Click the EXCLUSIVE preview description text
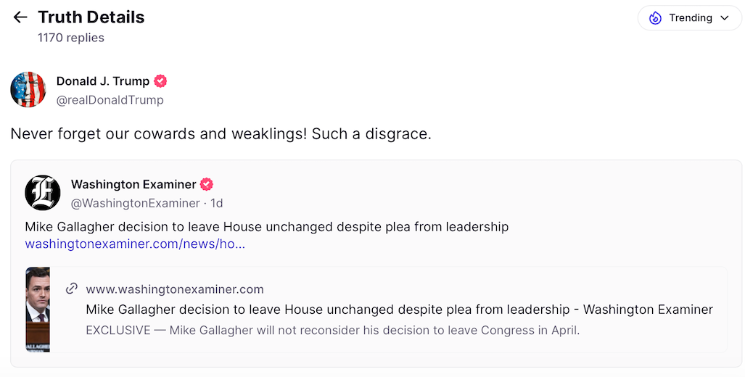Viewport: 745px width, 377px height. 333,331
